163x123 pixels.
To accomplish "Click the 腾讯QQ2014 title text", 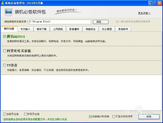I will (x=16, y=36).
